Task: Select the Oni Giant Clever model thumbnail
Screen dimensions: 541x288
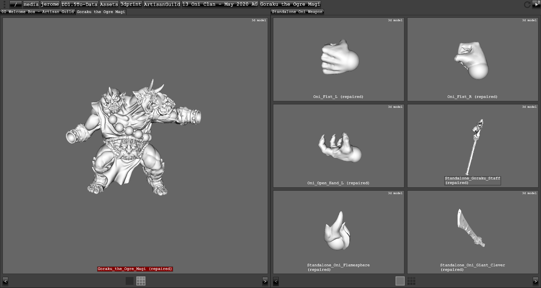Action: (473, 232)
